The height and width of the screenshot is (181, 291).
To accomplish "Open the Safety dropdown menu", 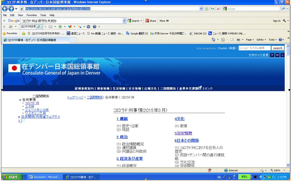I will point(261,40).
